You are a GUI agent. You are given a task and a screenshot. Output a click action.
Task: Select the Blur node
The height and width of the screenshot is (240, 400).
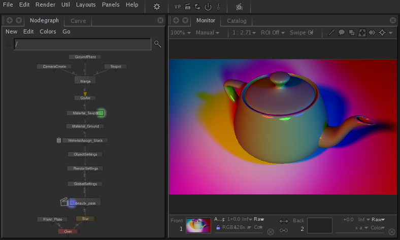point(85,219)
